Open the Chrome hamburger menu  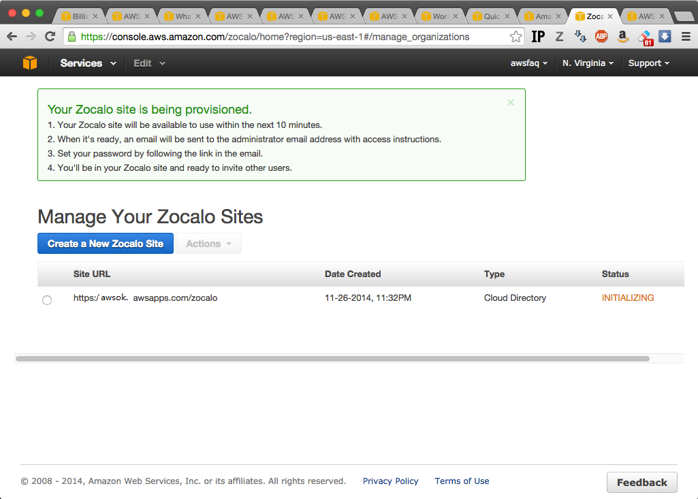686,37
